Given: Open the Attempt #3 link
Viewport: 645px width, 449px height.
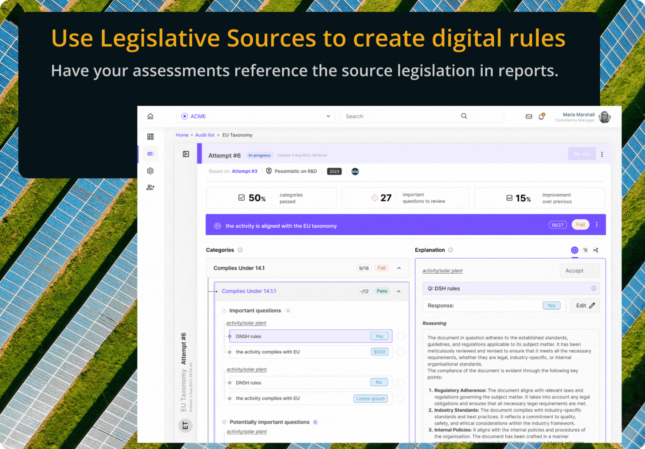Looking at the screenshot, I should point(245,171).
